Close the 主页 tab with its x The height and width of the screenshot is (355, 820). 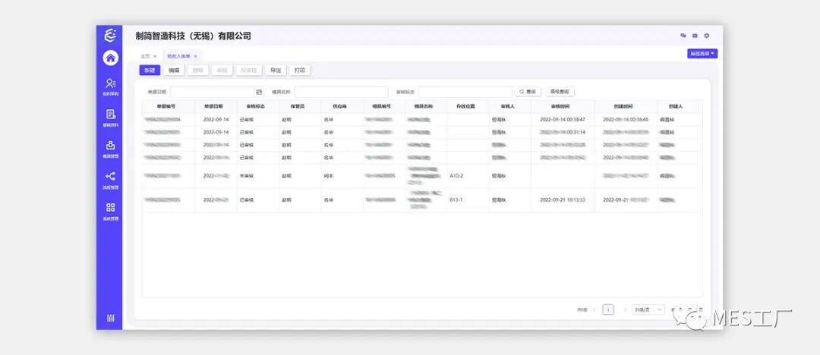155,56
